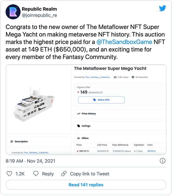Click the copy link chain icon
Image resolution: width=172 pixels, height=196 pixels.
64,174
